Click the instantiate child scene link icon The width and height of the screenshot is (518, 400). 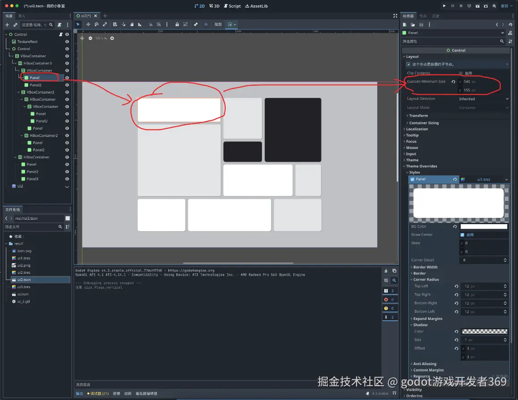pos(15,25)
